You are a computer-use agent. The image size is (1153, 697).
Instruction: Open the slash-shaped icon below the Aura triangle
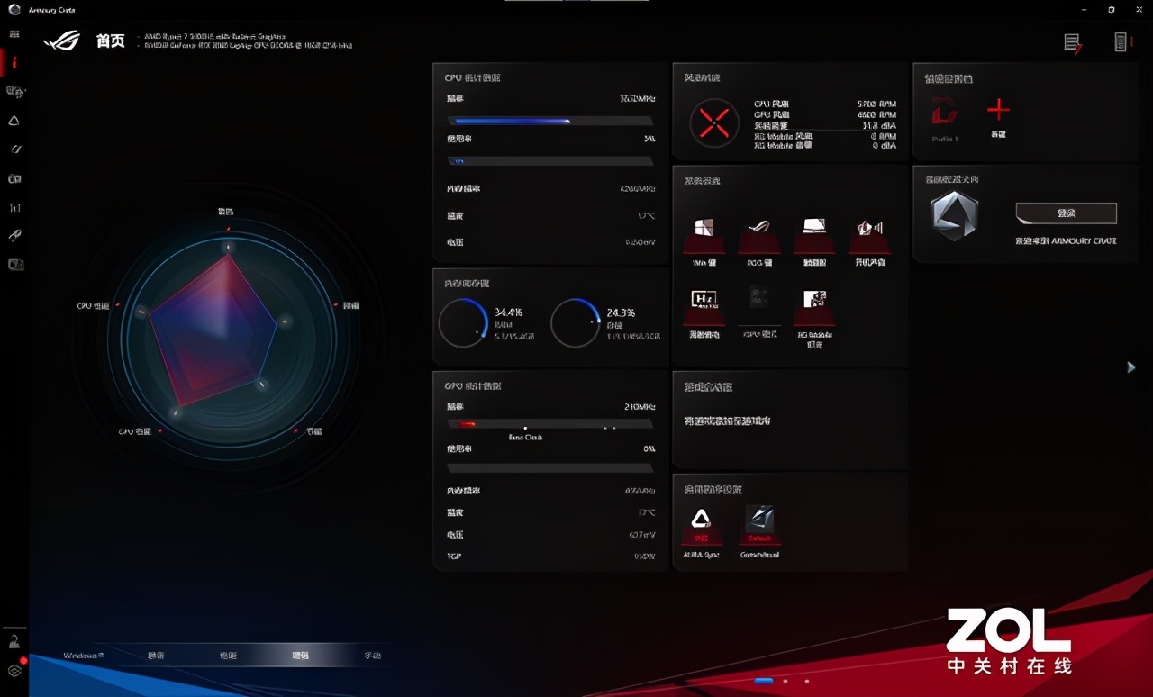(x=15, y=149)
